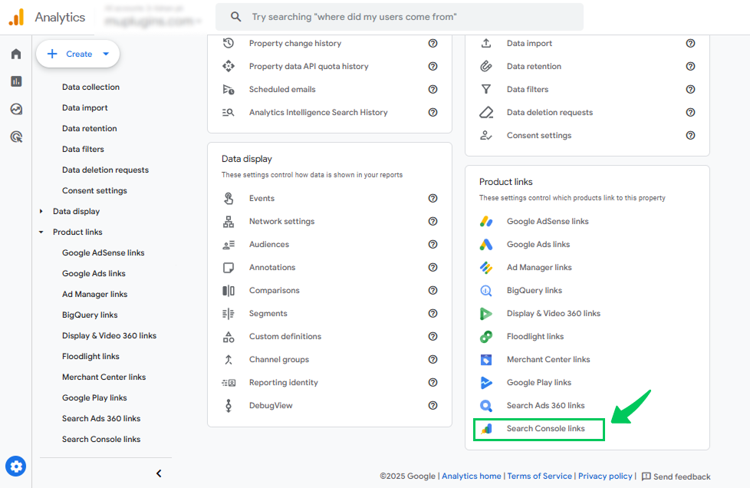Click the Display & Video 360 icon
The height and width of the screenshot is (488, 750).
click(486, 313)
